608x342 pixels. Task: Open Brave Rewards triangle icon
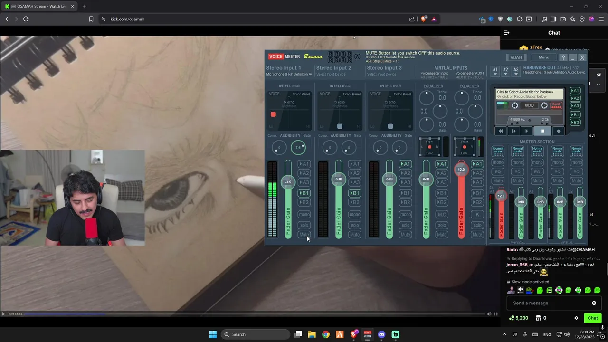tap(434, 19)
